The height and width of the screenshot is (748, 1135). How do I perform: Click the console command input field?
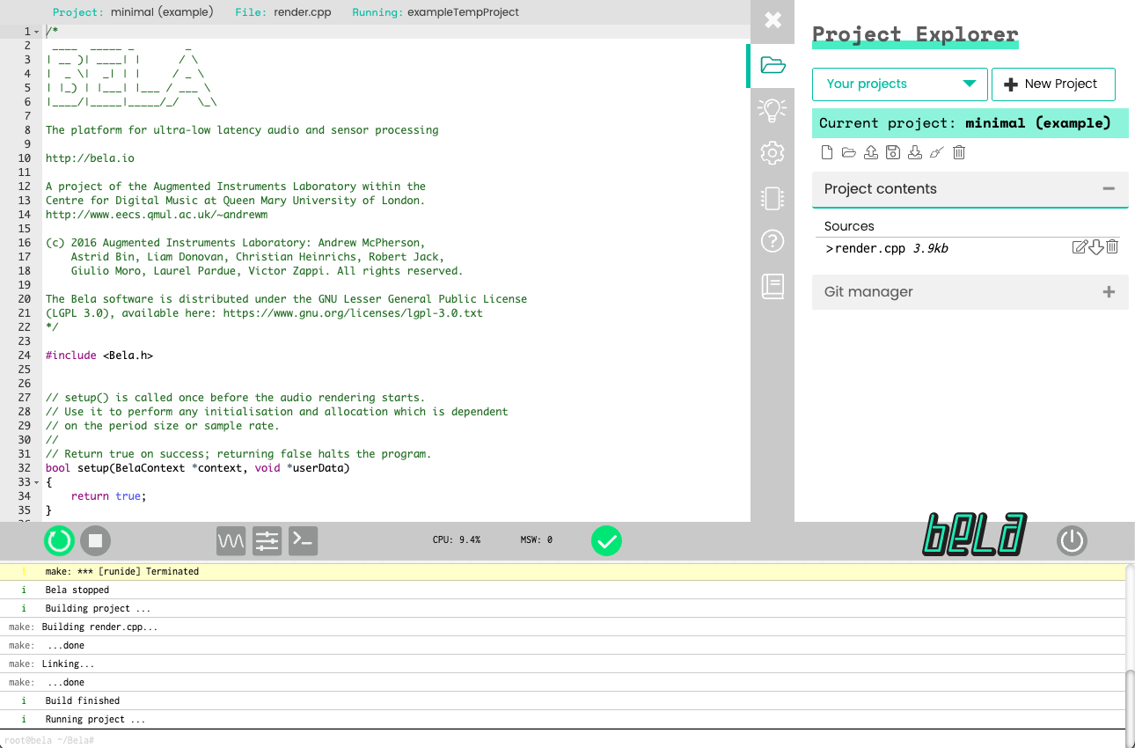coord(563,740)
